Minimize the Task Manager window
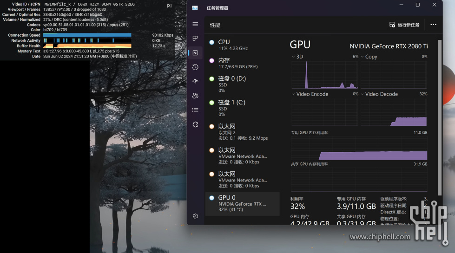 [401, 5]
